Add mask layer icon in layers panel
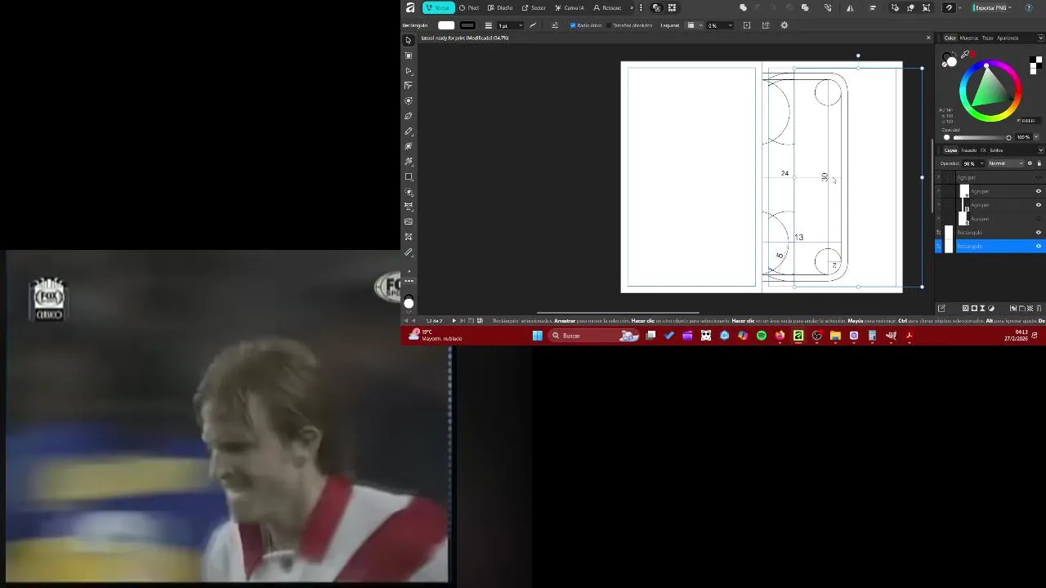 (x=974, y=309)
